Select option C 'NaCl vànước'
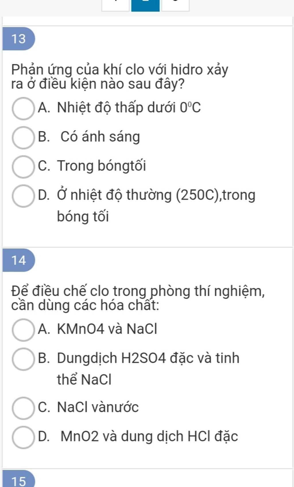 pos(23,408)
